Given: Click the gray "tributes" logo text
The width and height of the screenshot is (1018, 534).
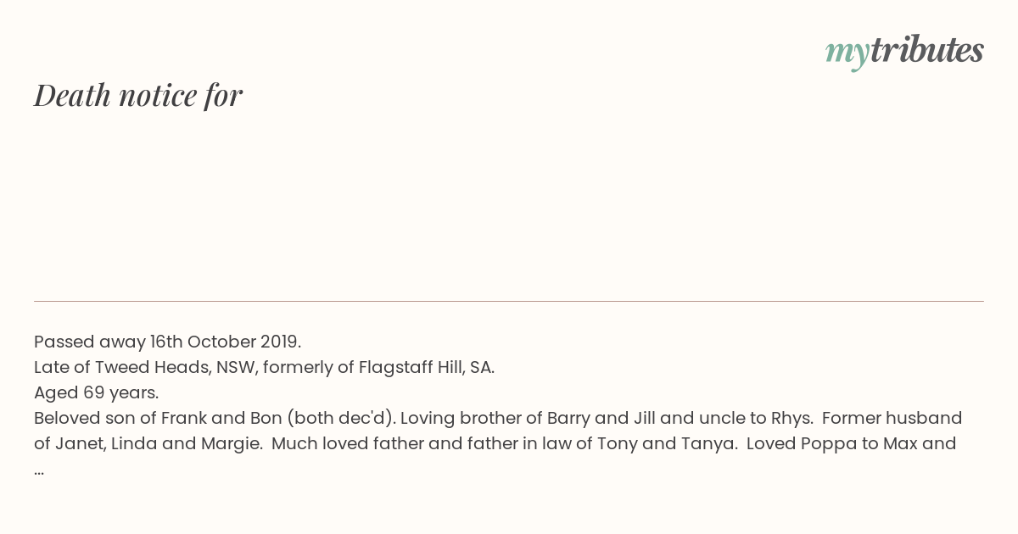Looking at the screenshot, I should tap(926, 50).
